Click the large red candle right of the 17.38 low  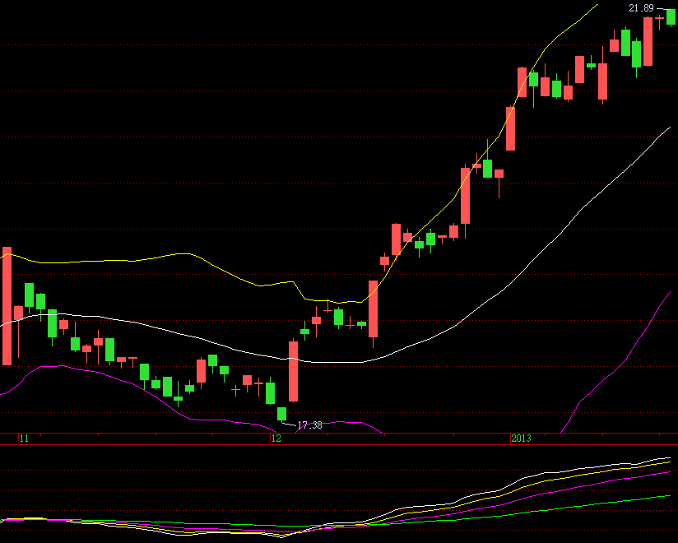[293, 370]
